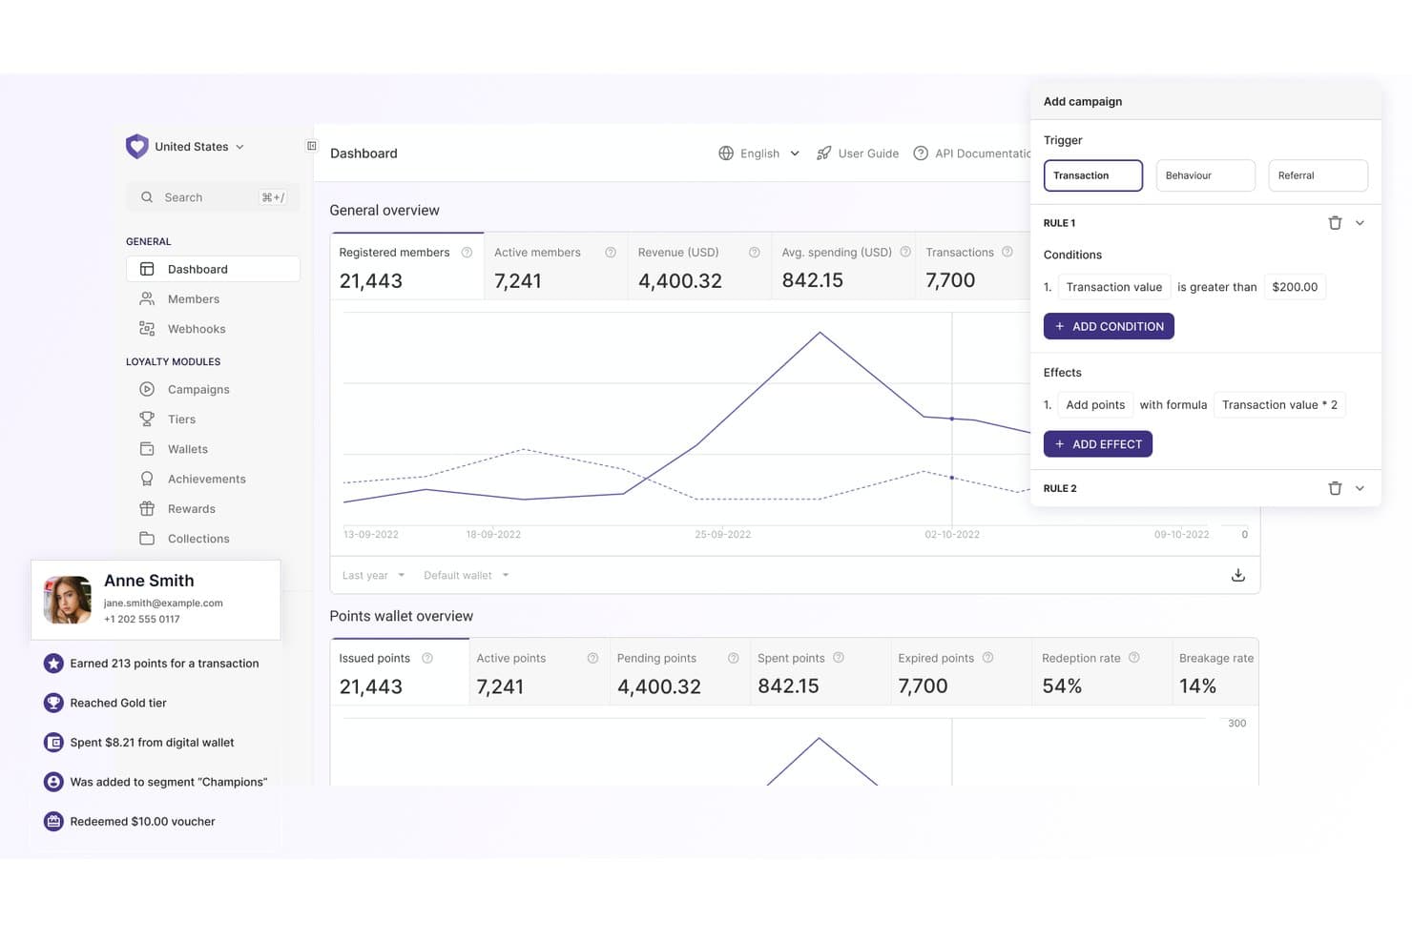Click the trophy icon next to Reached Gold tier
Screen dimensions: 1412x941
click(x=53, y=703)
